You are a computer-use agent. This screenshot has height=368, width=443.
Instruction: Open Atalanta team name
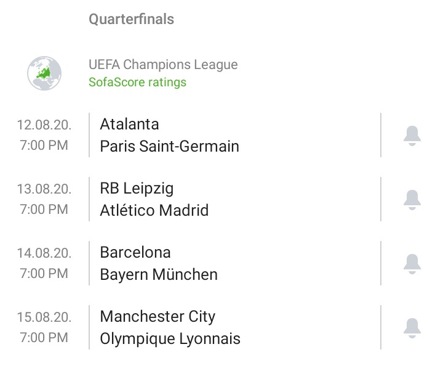(130, 124)
